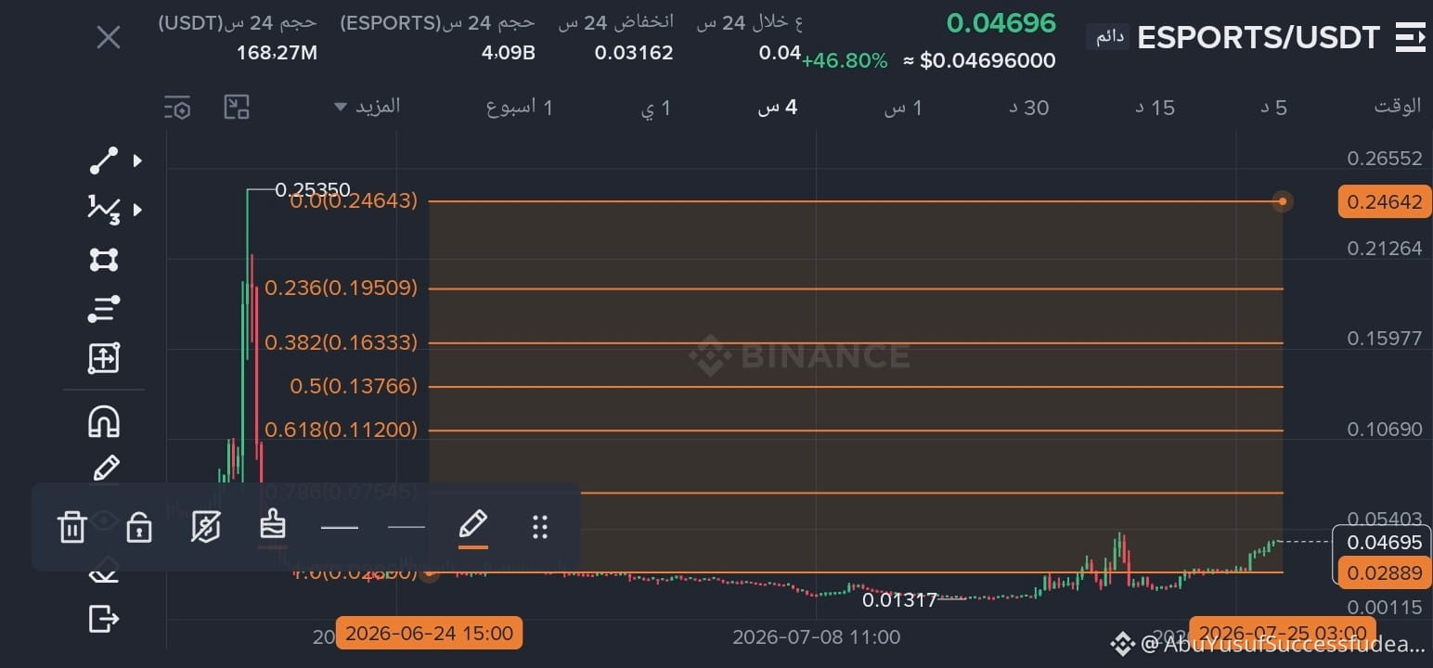Click the 0.5(0.13766) Fibonacci level label
This screenshot has height=668, width=1433.
click(354, 386)
